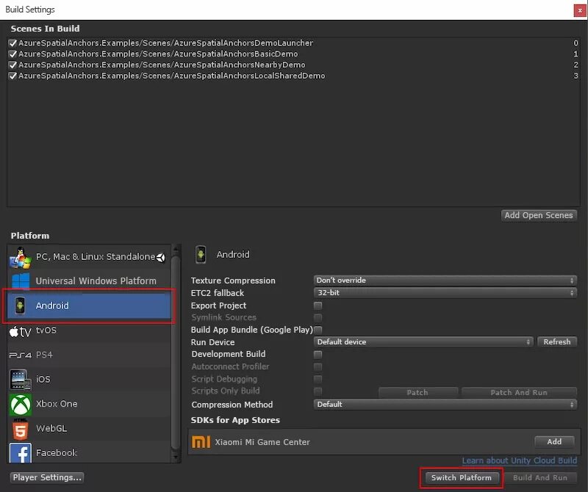The image size is (588, 492).
Task: Click the platform list scroll down arrow
Action: click(176, 457)
